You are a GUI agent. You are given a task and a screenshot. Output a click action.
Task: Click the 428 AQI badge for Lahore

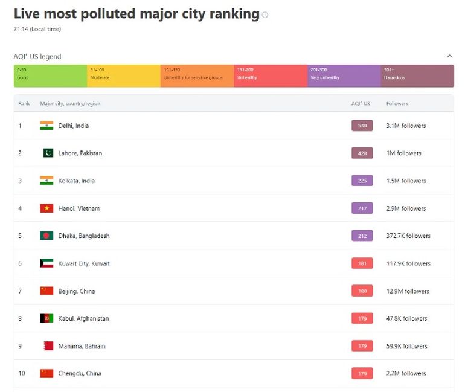362,153
